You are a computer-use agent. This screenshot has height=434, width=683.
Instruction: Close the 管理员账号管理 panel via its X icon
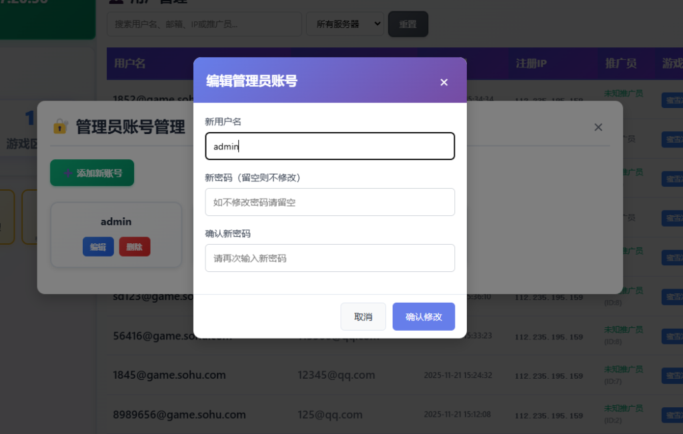click(598, 127)
